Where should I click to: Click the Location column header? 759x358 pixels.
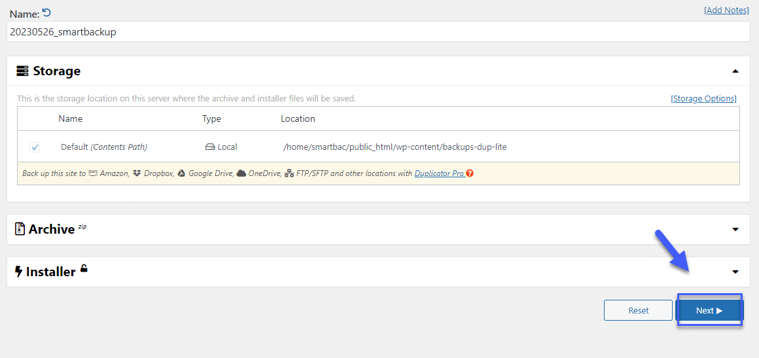298,118
